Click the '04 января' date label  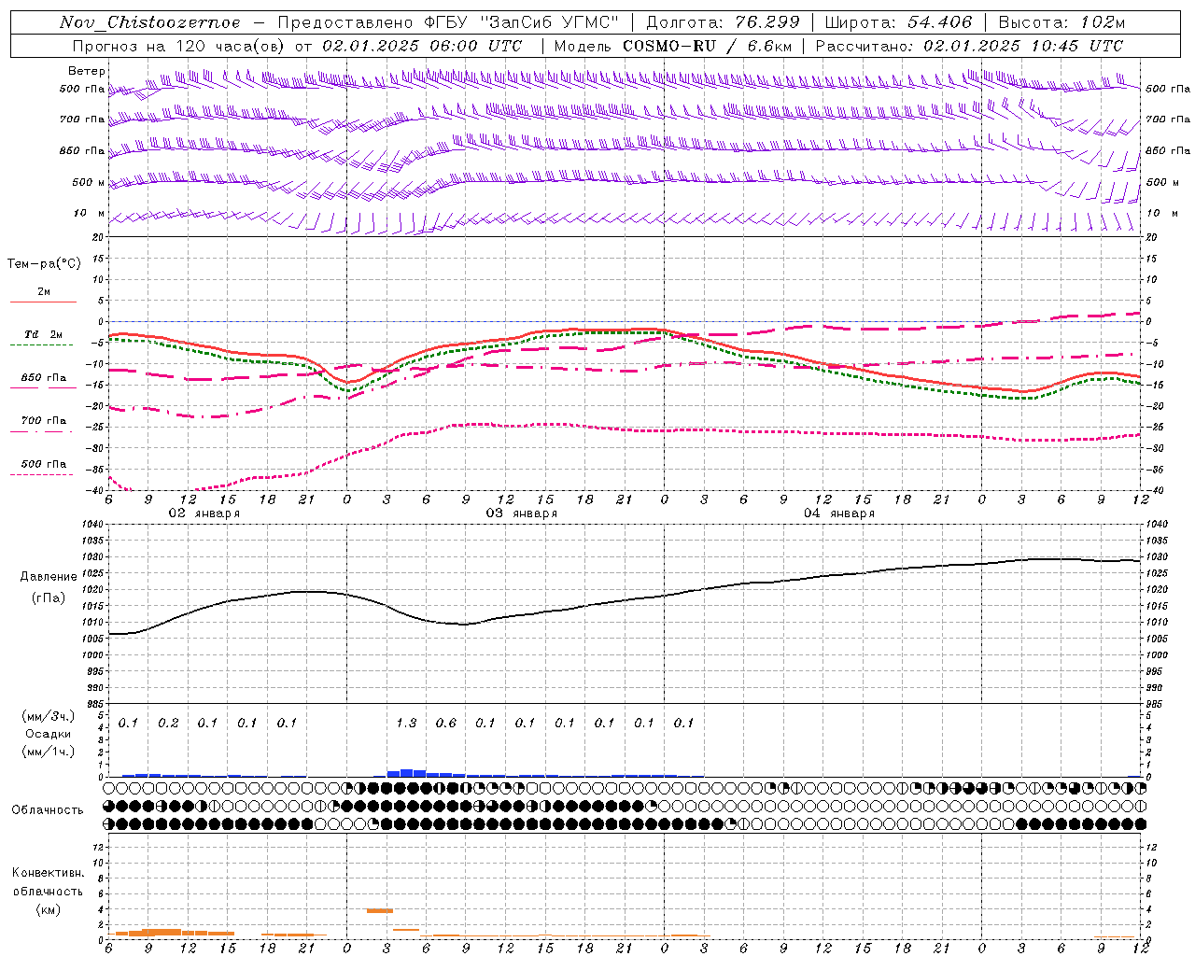click(x=838, y=513)
